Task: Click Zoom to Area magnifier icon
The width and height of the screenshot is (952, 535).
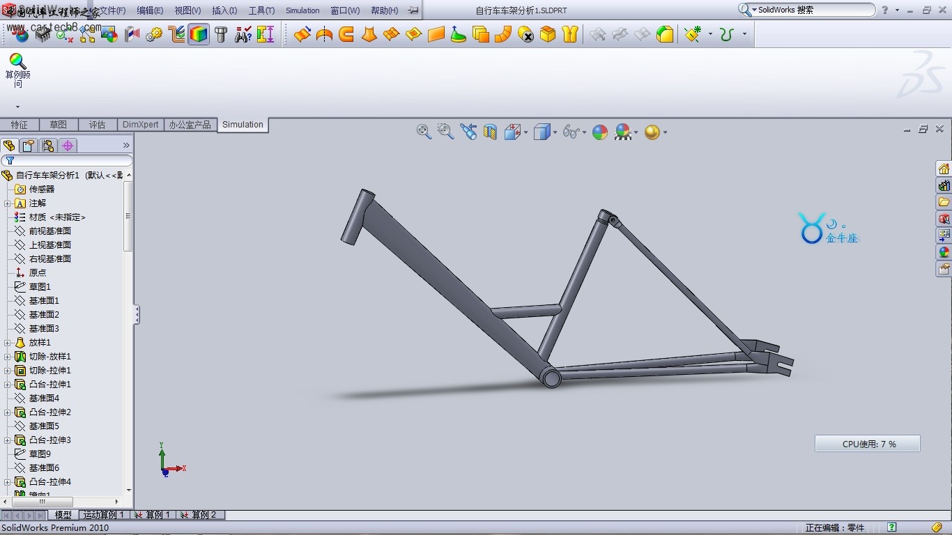Action: (x=445, y=131)
